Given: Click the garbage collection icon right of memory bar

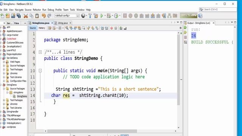Looking at the screenshot, I should (x=200, y=16).
